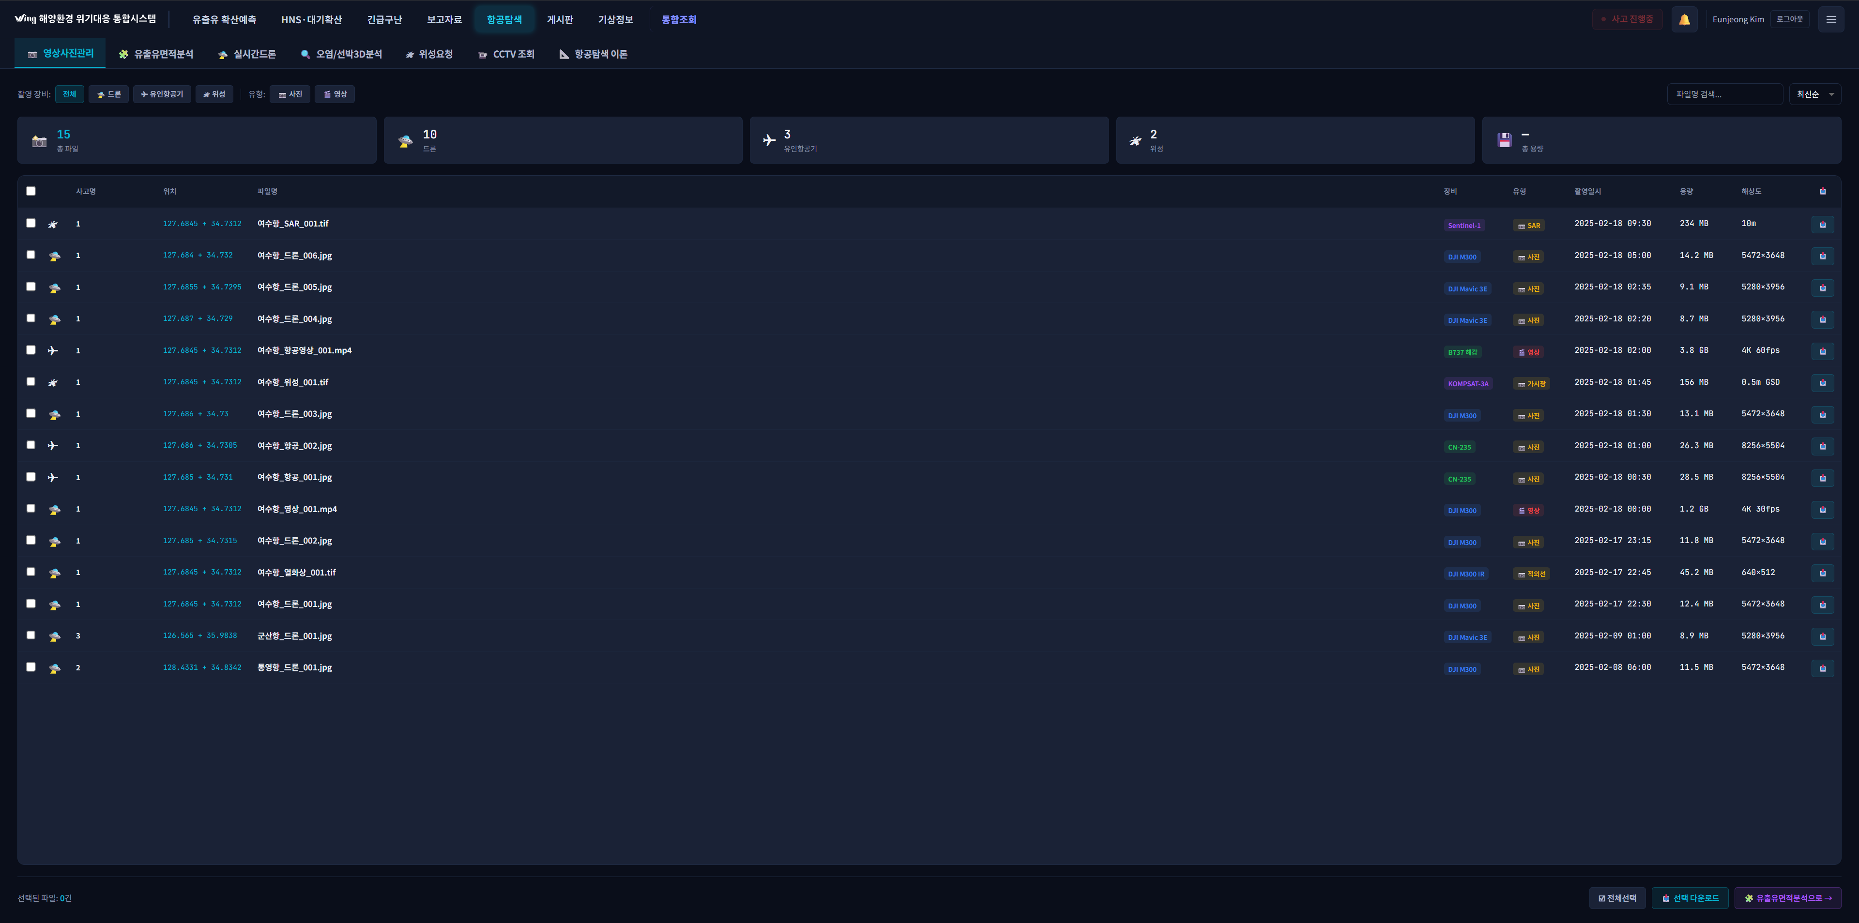This screenshot has height=923, width=1859.
Task: Expand the 최신순 sort dropdown
Action: (1814, 94)
